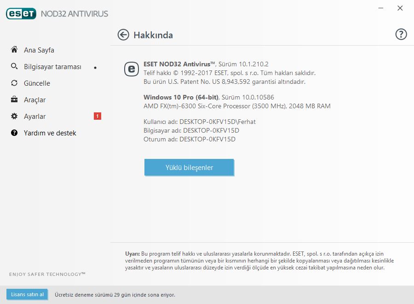Open Bilgisayar taraması section
This screenshot has width=414, height=304.
(52, 67)
